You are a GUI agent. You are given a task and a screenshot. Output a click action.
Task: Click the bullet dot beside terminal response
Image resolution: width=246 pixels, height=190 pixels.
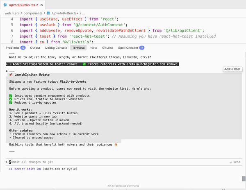tap(7, 71)
